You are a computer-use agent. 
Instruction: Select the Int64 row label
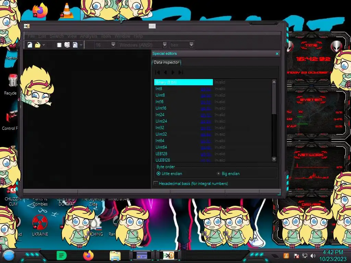pyautogui.click(x=160, y=141)
